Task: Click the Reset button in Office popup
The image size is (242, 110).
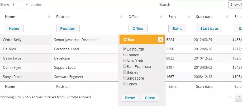Action: [x=130, y=98]
